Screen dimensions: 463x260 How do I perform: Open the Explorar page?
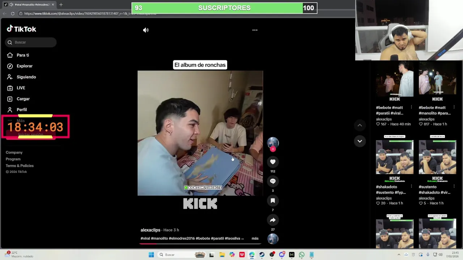click(20, 66)
